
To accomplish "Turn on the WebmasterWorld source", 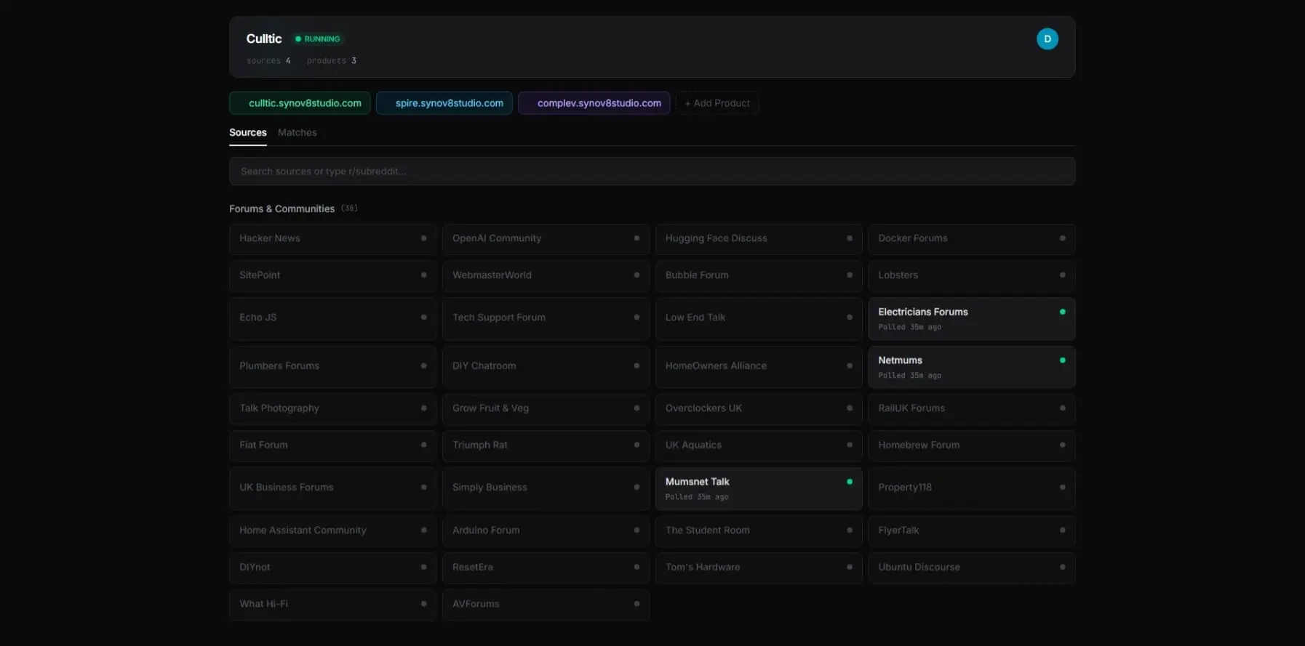I will [x=546, y=275].
